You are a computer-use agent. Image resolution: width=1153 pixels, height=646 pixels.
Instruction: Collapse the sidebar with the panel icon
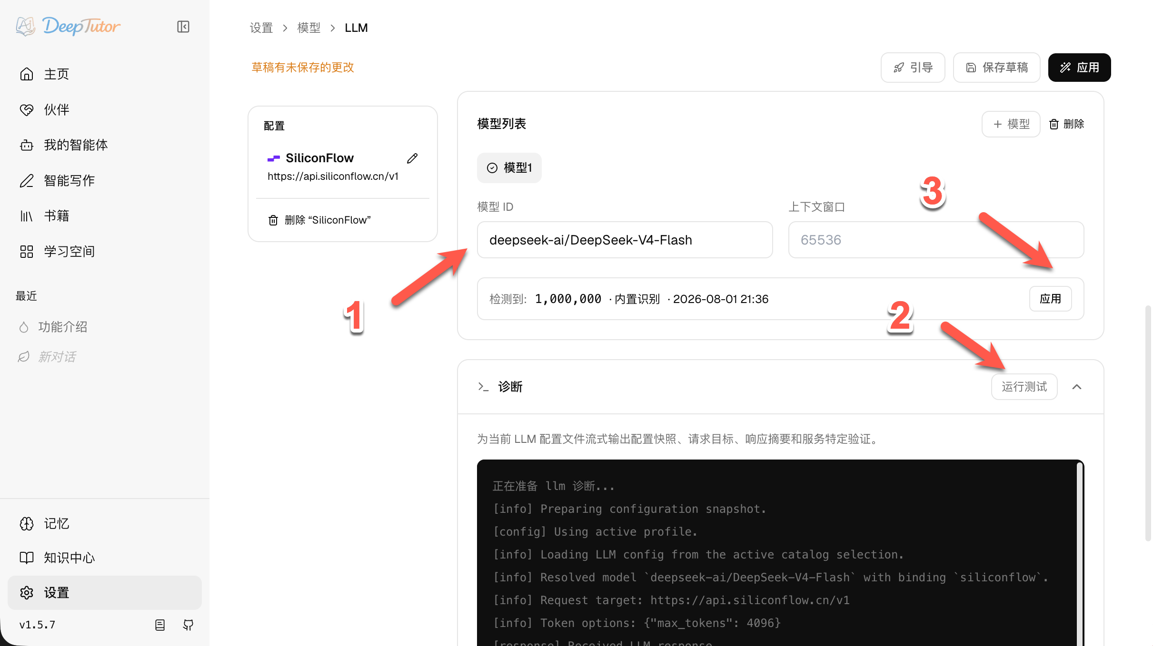[183, 27]
